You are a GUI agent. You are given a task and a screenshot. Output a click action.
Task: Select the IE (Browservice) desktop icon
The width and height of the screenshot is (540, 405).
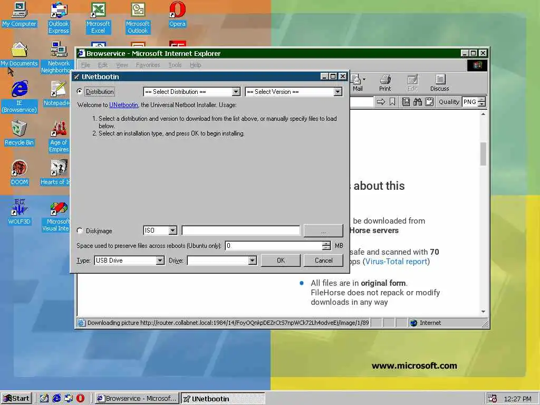coord(20,97)
